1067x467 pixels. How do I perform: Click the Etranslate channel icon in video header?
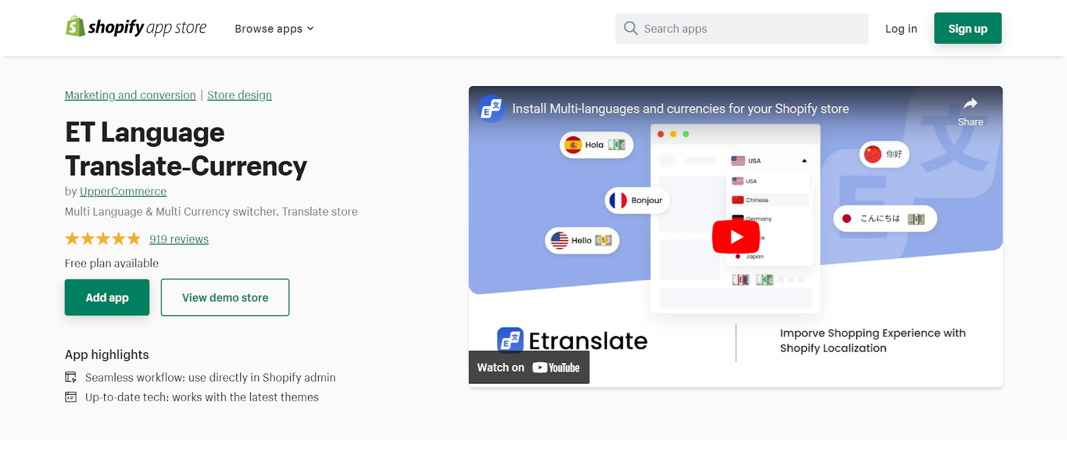click(x=491, y=108)
